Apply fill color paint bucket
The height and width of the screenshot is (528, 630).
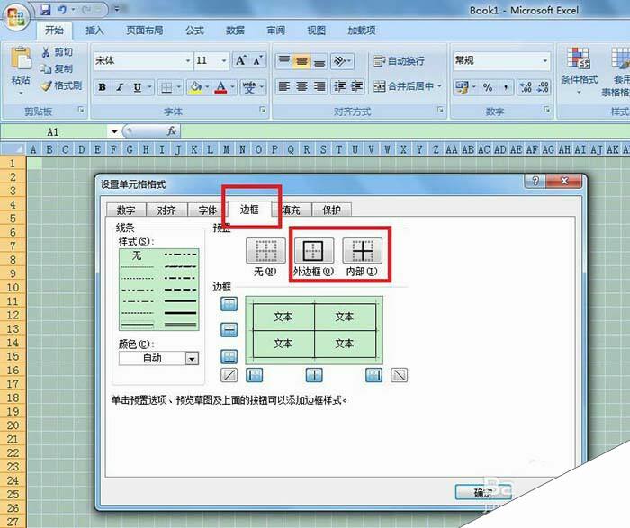click(195, 87)
